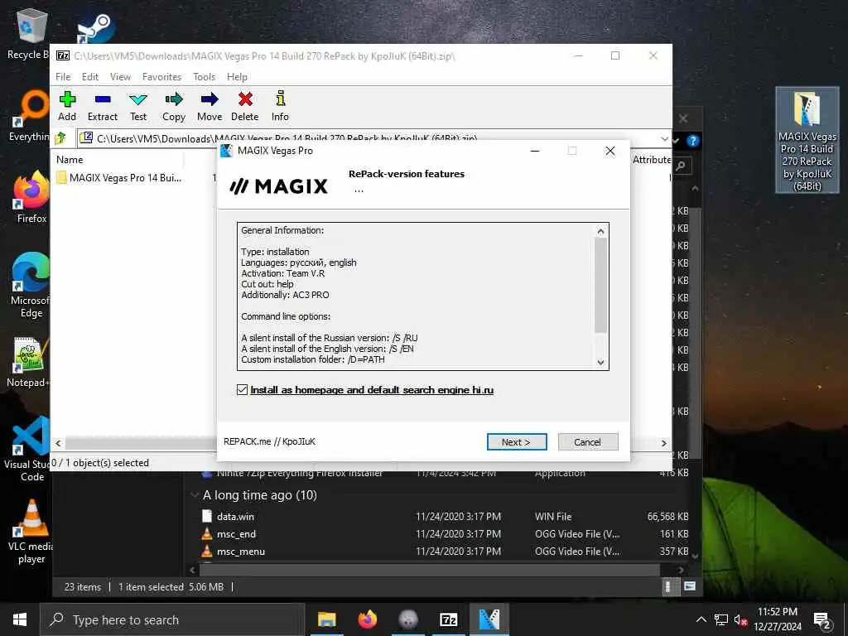Switch Explorer to details view icon

[668, 586]
